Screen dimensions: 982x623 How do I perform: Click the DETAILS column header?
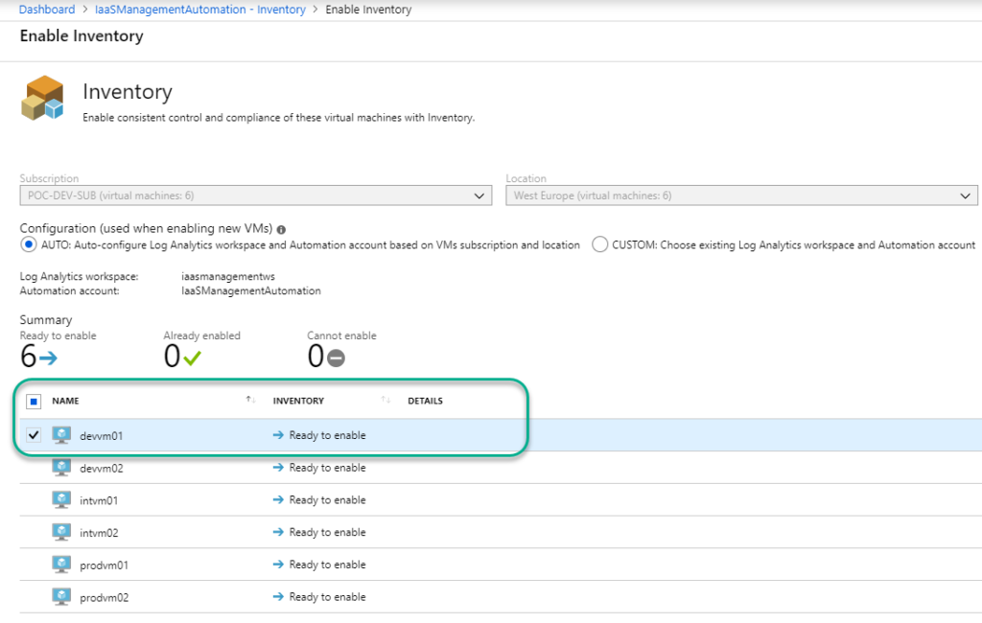click(x=425, y=401)
